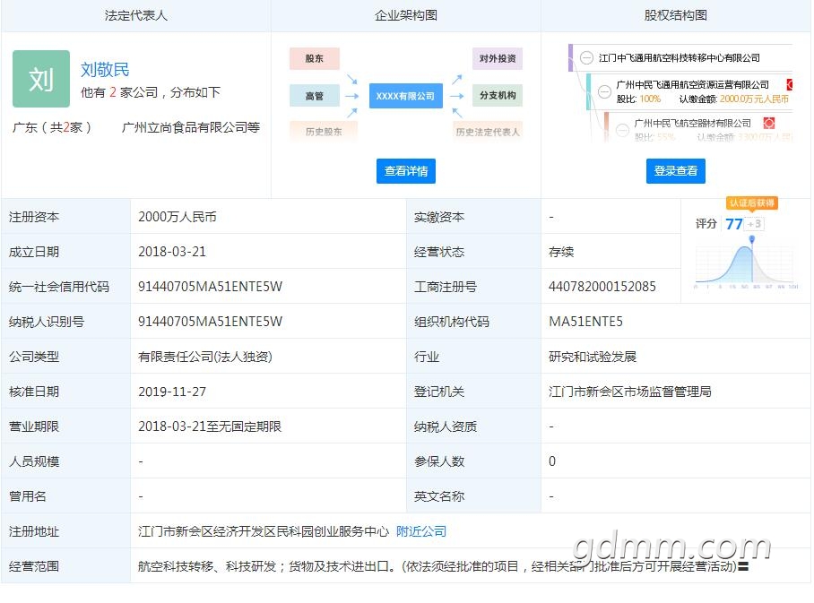Click the 英文名称 row label

pyautogui.click(x=438, y=496)
